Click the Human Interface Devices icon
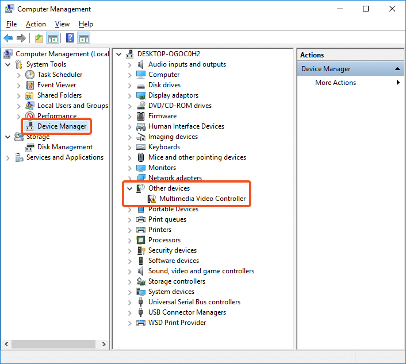Screen dimensions: 406x364 (141, 126)
